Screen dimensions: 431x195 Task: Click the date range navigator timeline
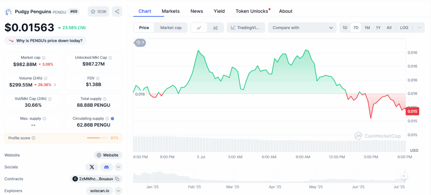(x=269, y=176)
